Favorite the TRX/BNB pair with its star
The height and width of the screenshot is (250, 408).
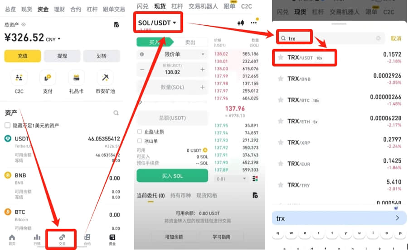click(x=281, y=78)
